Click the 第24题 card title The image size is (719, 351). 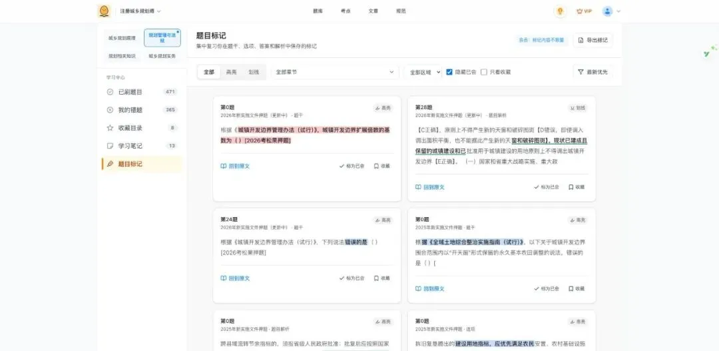(229, 220)
